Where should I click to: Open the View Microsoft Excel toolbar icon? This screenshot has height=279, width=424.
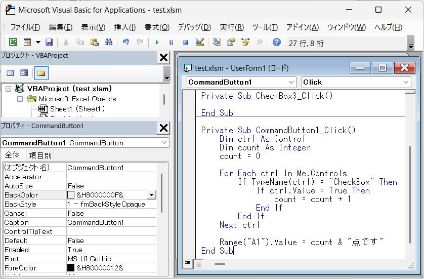tap(13, 42)
